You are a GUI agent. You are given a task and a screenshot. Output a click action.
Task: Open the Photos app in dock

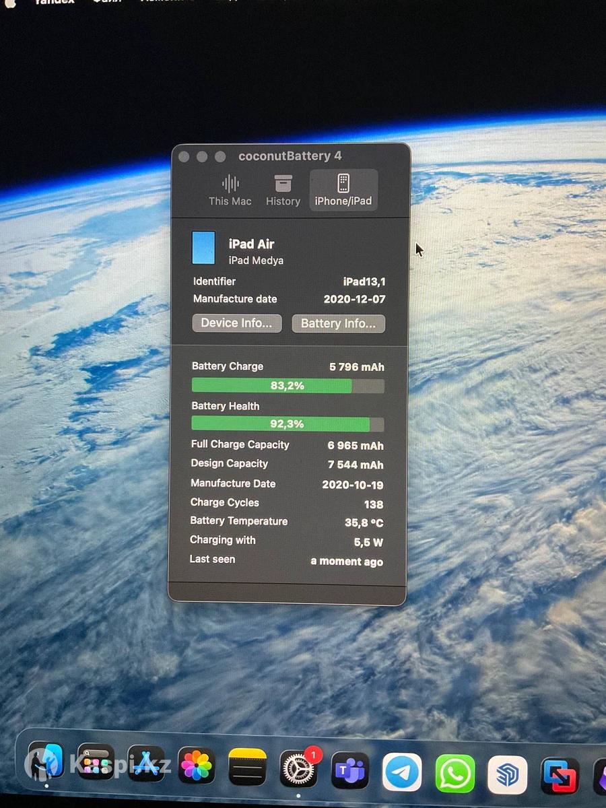[x=197, y=766]
